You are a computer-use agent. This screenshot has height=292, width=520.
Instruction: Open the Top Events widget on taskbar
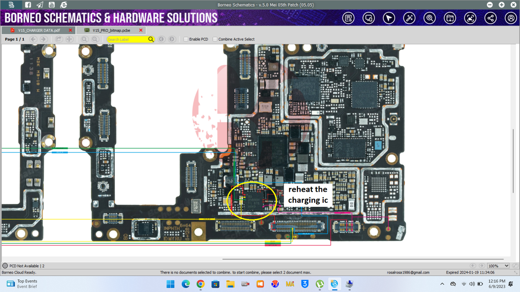(x=22, y=284)
